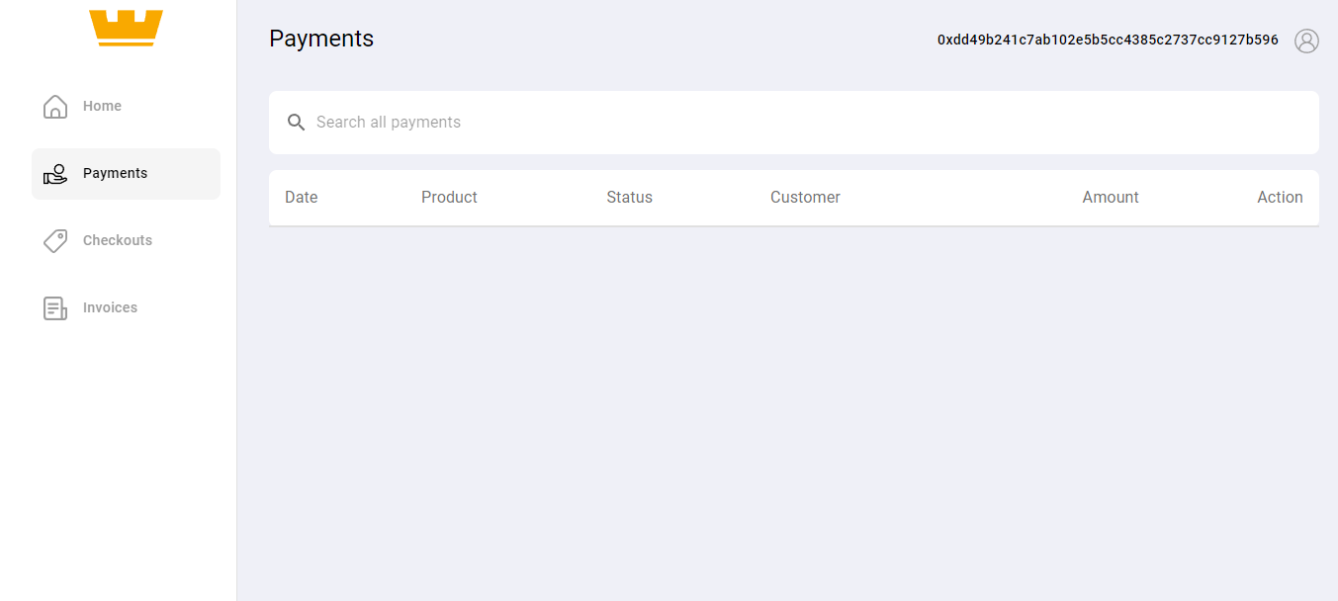This screenshot has width=1338, height=601.
Task: Select Payments in the sidebar
Action: pos(115,173)
